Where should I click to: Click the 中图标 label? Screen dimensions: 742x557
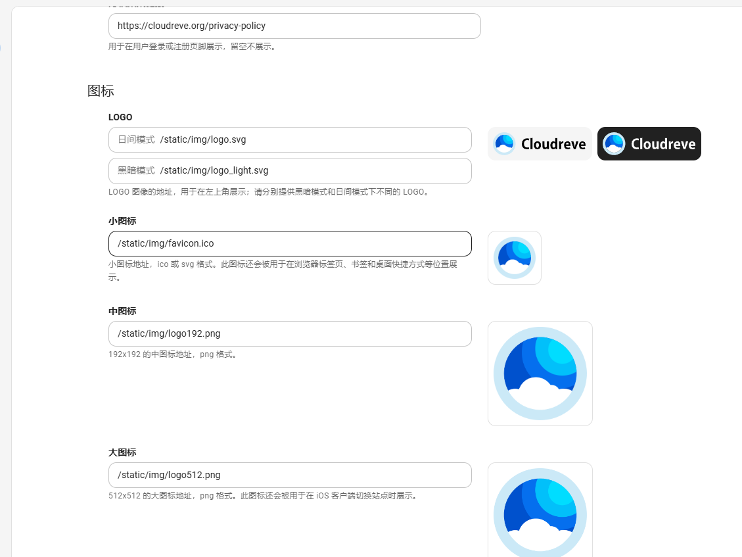point(122,311)
